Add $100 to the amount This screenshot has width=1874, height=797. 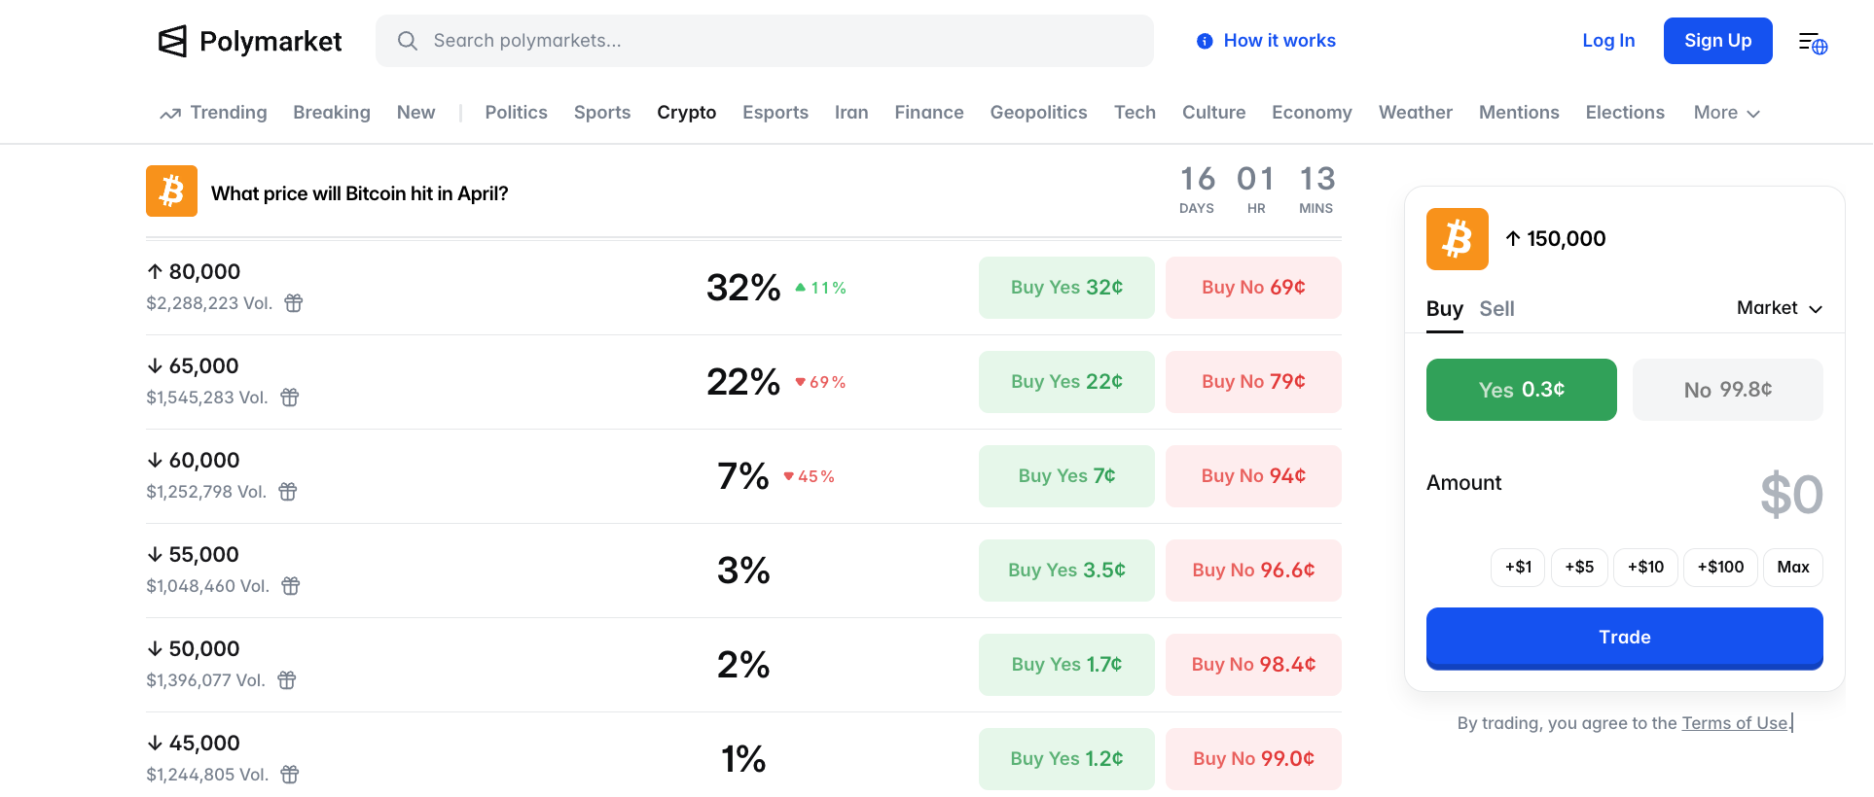pos(1720,568)
